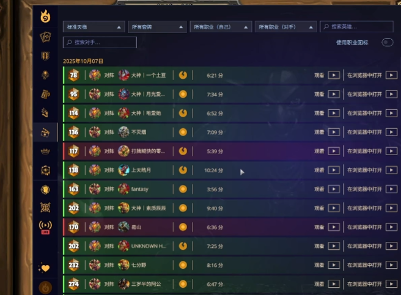This screenshot has width=401, height=295.
Task: Click the heart premium icon in sidebar
Action: tap(44, 268)
